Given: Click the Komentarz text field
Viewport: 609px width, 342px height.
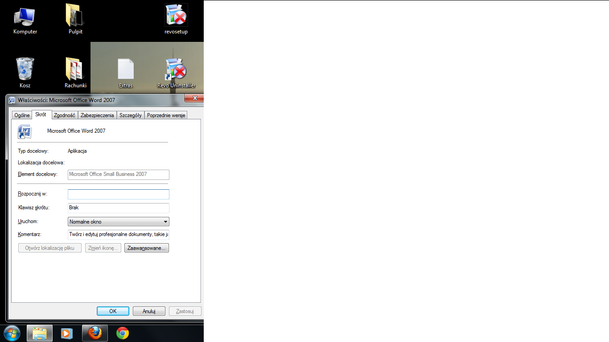Looking at the screenshot, I should [x=119, y=235].
